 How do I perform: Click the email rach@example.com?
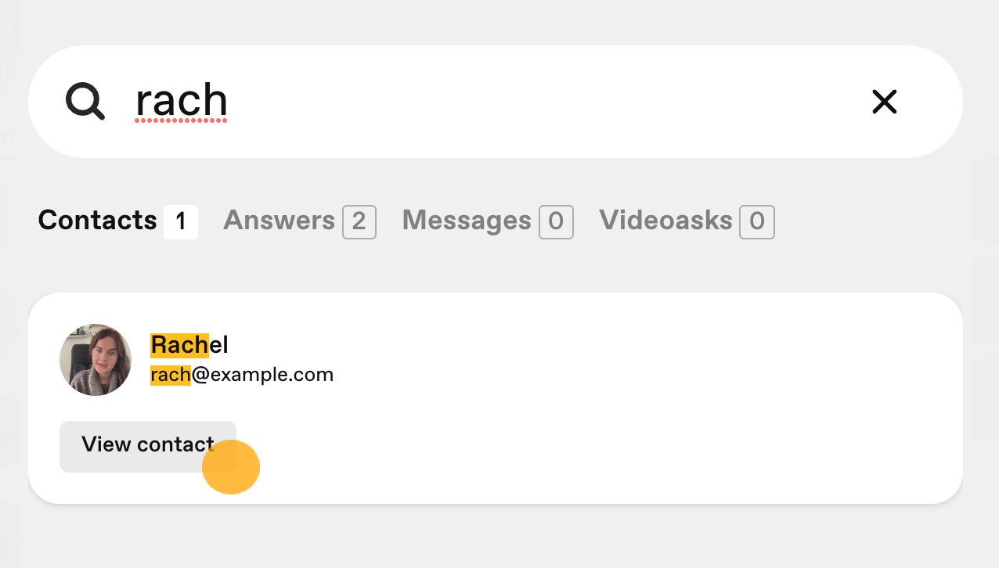(242, 376)
